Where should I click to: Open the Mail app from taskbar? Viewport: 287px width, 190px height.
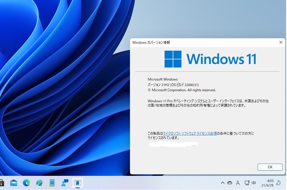click(x=14, y=183)
